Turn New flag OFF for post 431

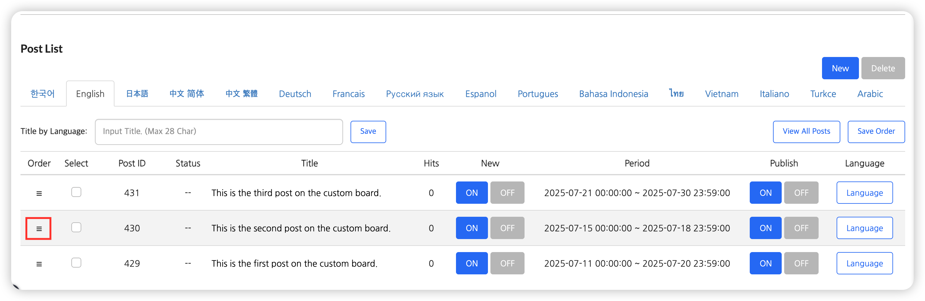(507, 193)
